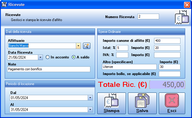Expand the Dal date dropdown
The image size is (192, 118).
tap(90, 98)
